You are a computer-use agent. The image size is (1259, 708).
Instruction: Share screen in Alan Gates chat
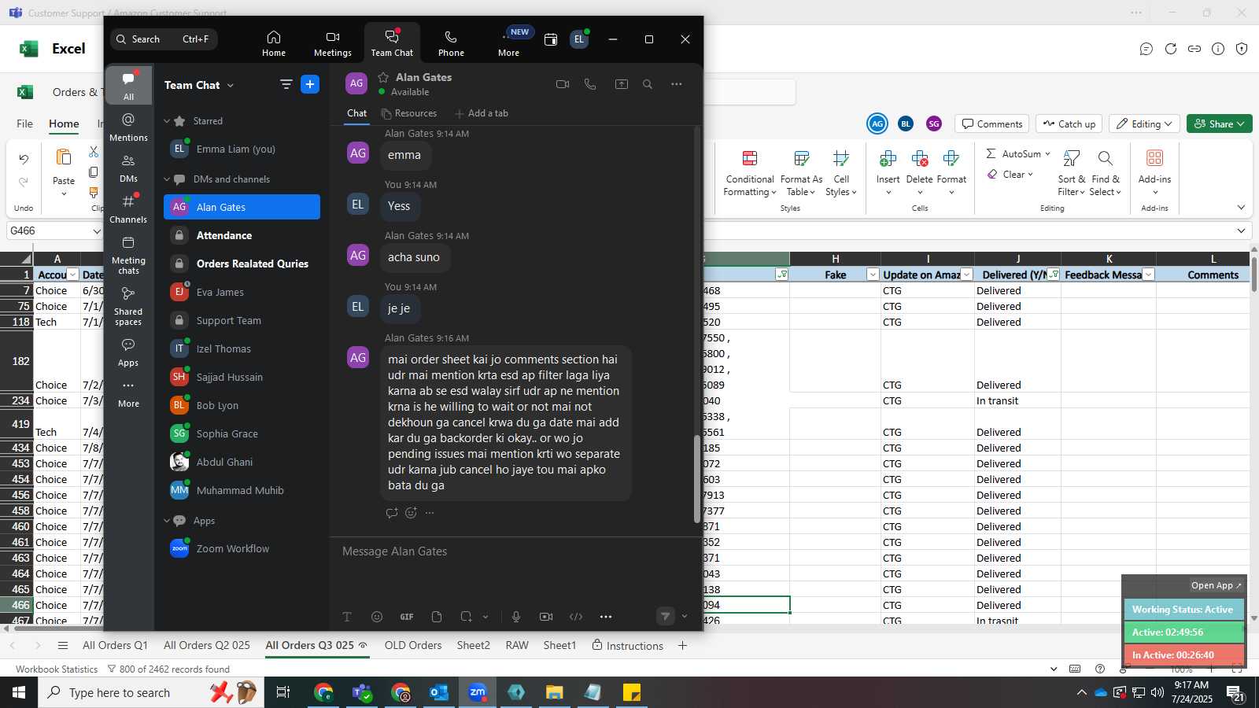622,84
